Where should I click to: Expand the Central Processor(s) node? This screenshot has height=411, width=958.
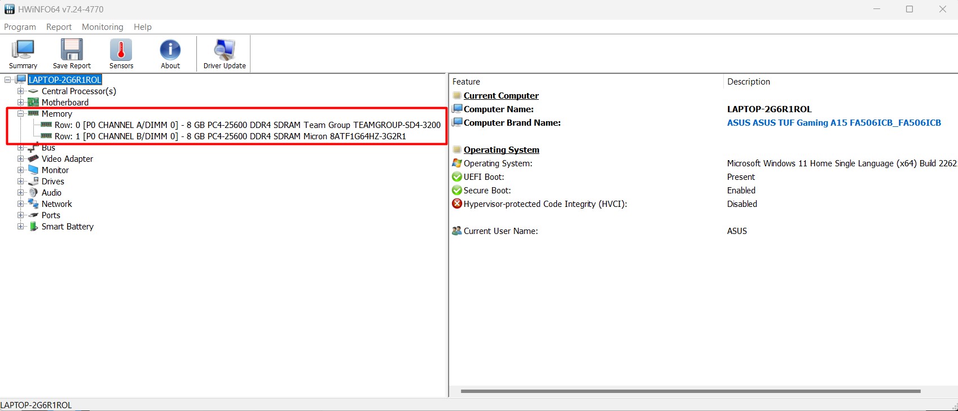point(21,91)
